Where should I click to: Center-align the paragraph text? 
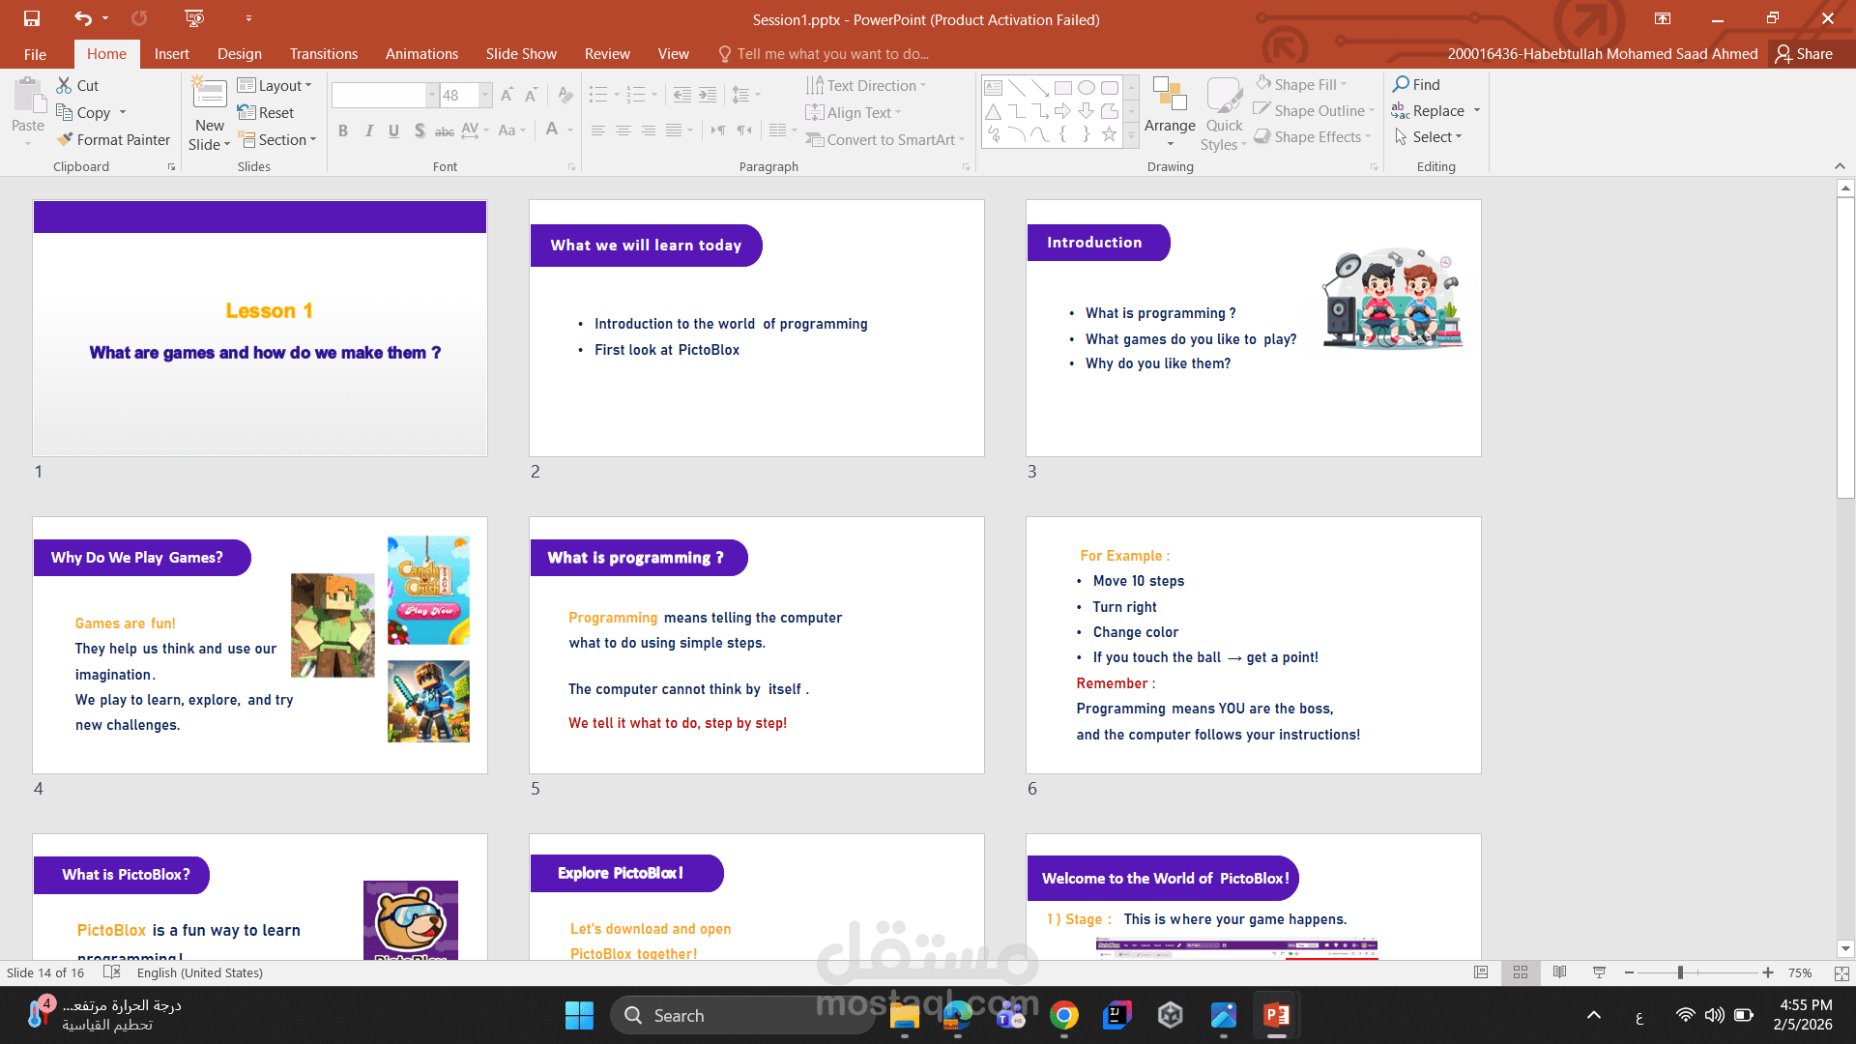(623, 130)
